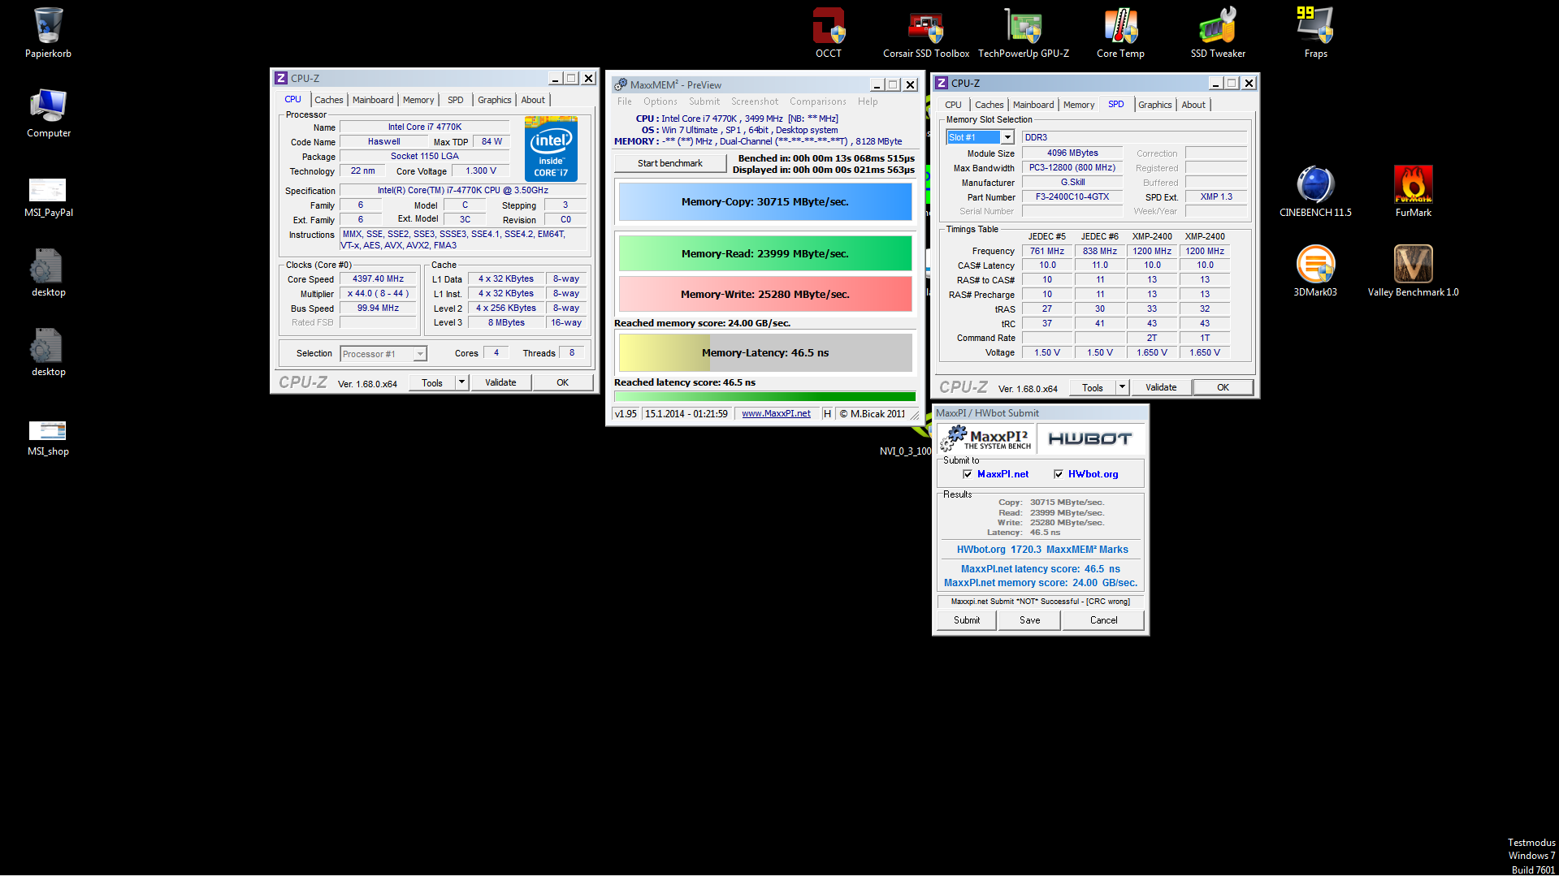Click the HWBOT logo banner
Image resolution: width=1559 pixels, height=876 pixels.
pos(1089,438)
